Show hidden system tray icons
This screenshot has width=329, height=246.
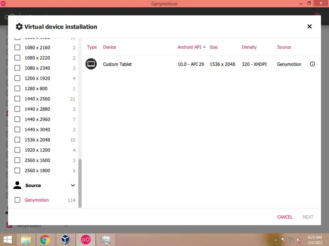(x=275, y=240)
